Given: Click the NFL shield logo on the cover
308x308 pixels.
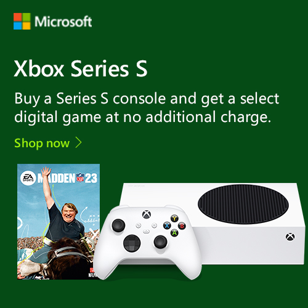Looking at the screenshot, I should coord(80,178).
